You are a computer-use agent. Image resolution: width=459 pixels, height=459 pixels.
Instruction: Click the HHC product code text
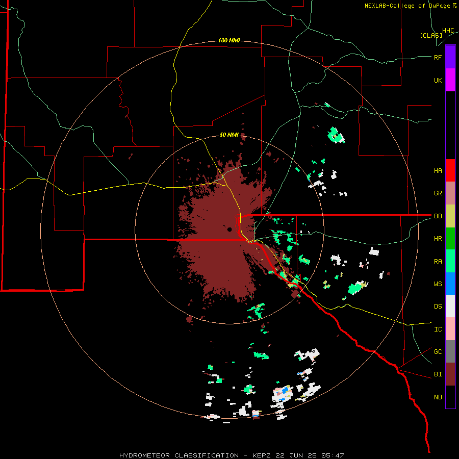tap(448, 31)
